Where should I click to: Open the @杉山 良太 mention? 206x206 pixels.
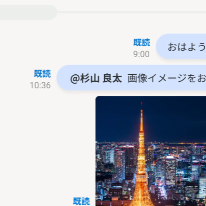96,79
